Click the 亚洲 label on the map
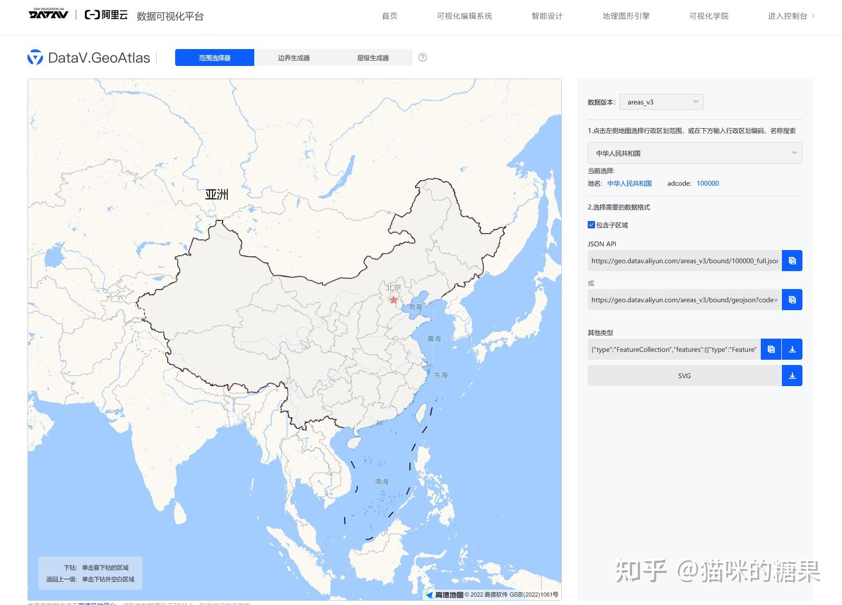842x605 pixels. click(x=217, y=195)
